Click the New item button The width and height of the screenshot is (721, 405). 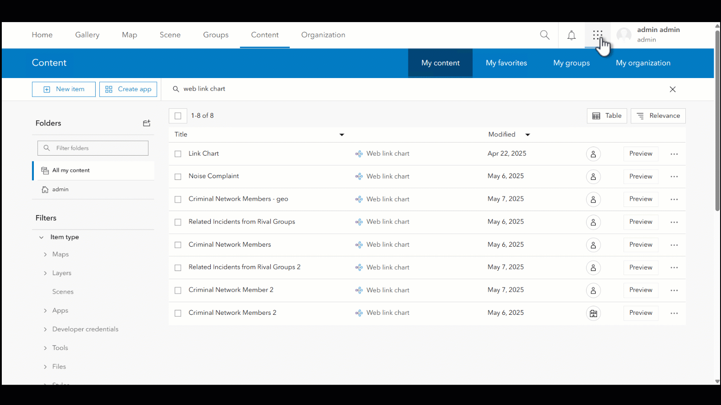tap(64, 89)
